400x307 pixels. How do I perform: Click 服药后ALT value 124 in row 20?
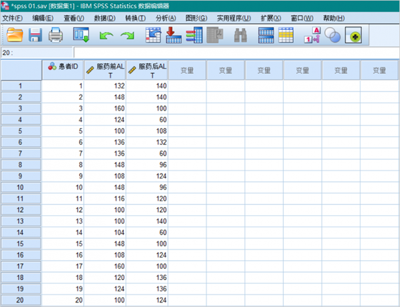point(147,300)
